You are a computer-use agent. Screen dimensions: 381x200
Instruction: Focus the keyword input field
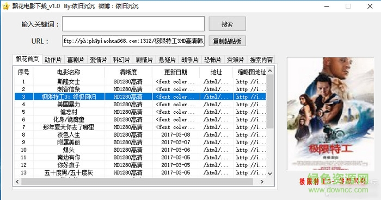pos(133,24)
